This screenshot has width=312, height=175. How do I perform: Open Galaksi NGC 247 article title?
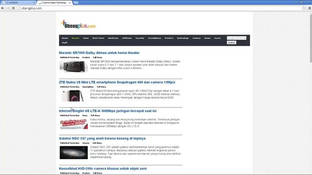pos(102,139)
